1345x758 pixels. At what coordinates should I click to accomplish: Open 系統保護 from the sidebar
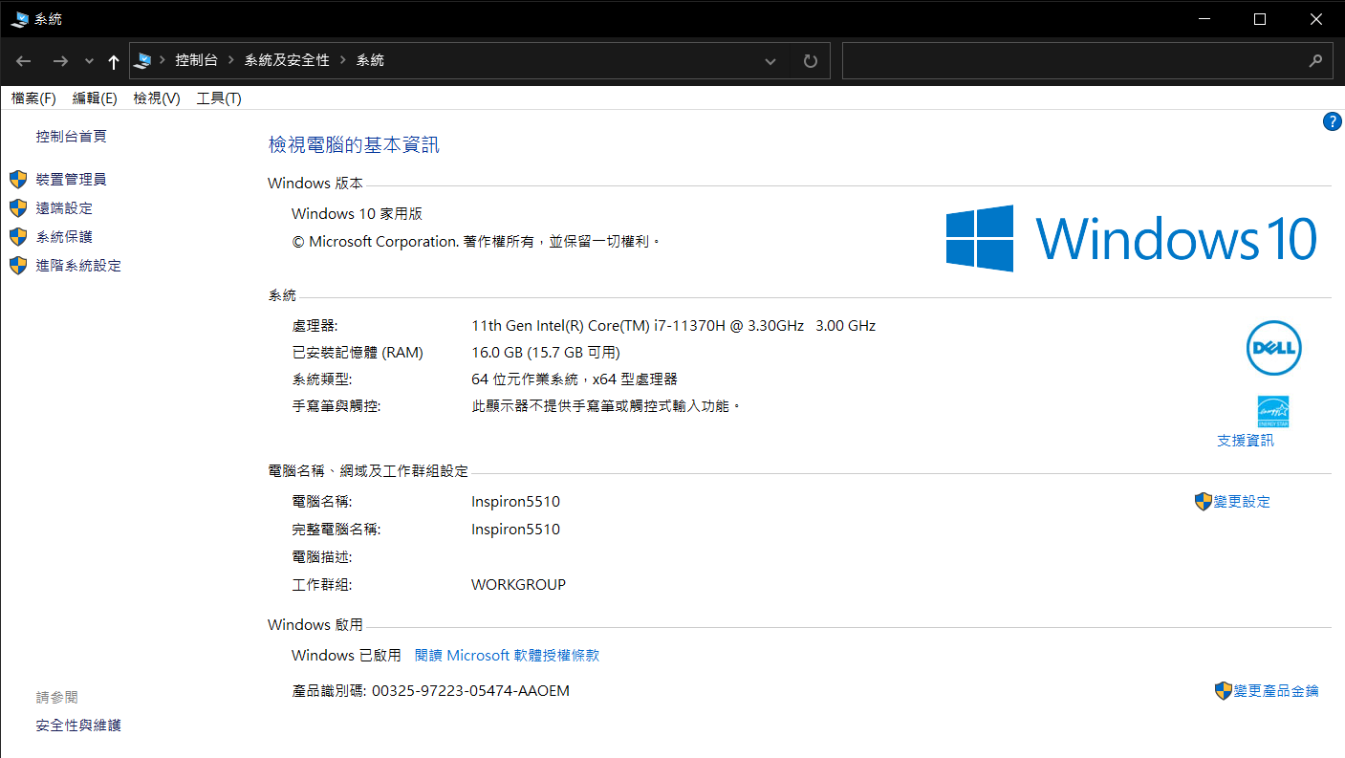click(x=64, y=237)
